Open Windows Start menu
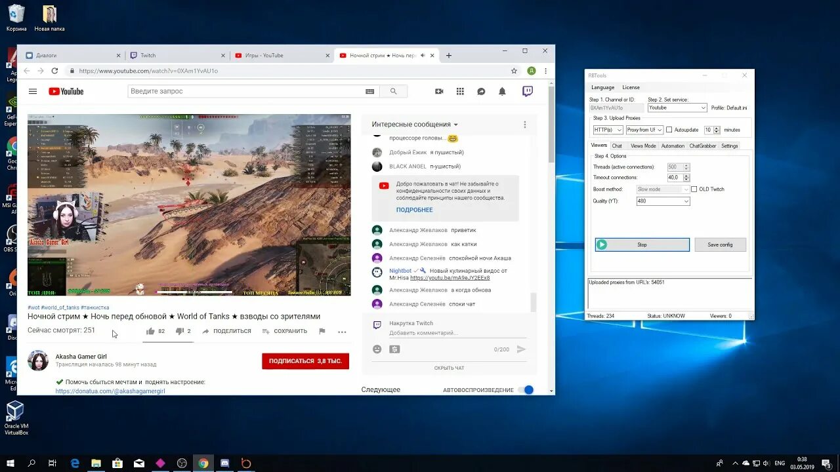This screenshot has width=840, height=472. click(10, 463)
